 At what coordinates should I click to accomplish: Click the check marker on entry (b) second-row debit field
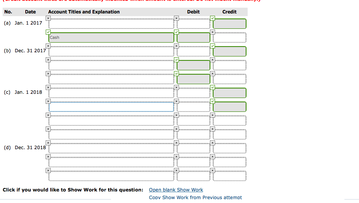[x=176, y=60]
